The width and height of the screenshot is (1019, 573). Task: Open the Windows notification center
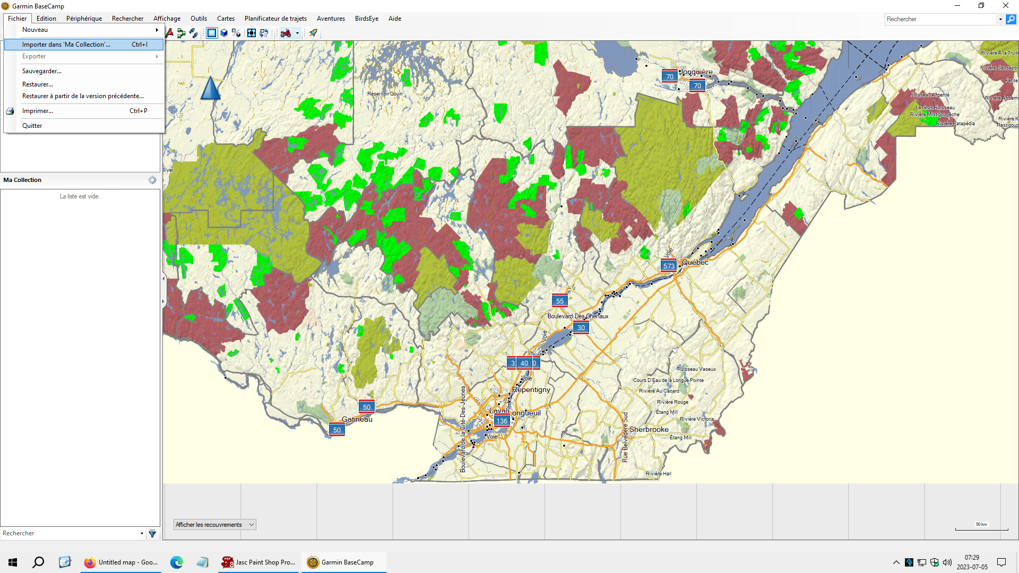coord(1001,562)
